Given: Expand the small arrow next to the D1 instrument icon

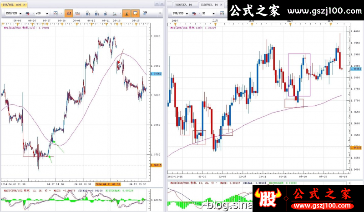Looking at the screenshot, I should 199,14.
